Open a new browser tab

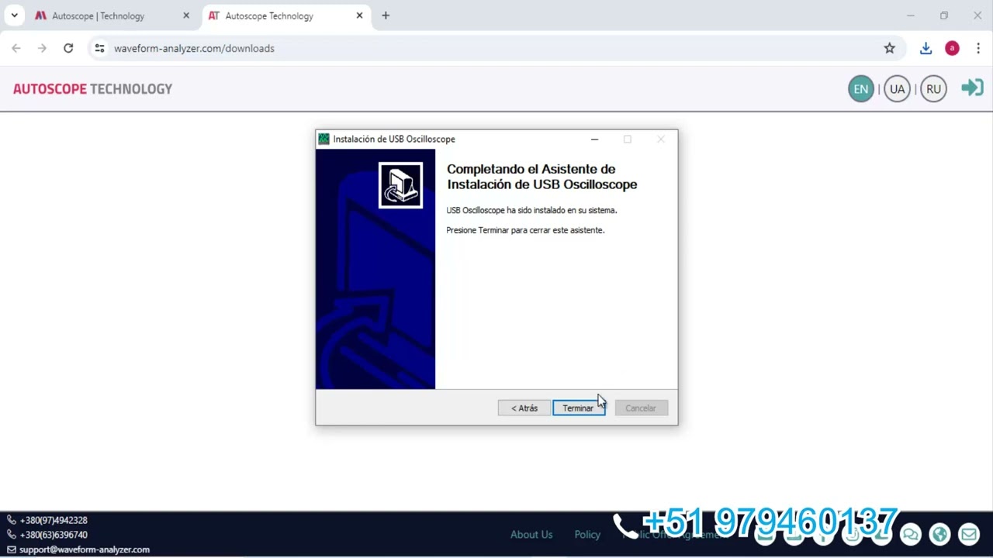pos(386,15)
